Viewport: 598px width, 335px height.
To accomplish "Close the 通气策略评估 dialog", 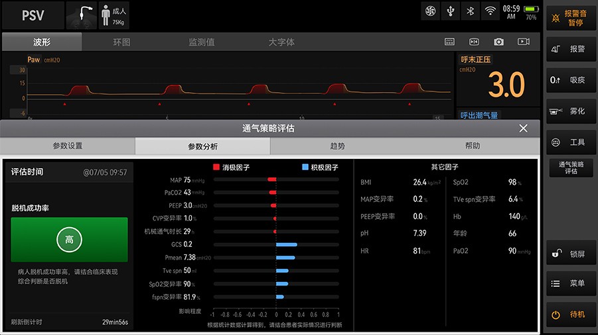I will pyautogui.click(x=523, y=128).
